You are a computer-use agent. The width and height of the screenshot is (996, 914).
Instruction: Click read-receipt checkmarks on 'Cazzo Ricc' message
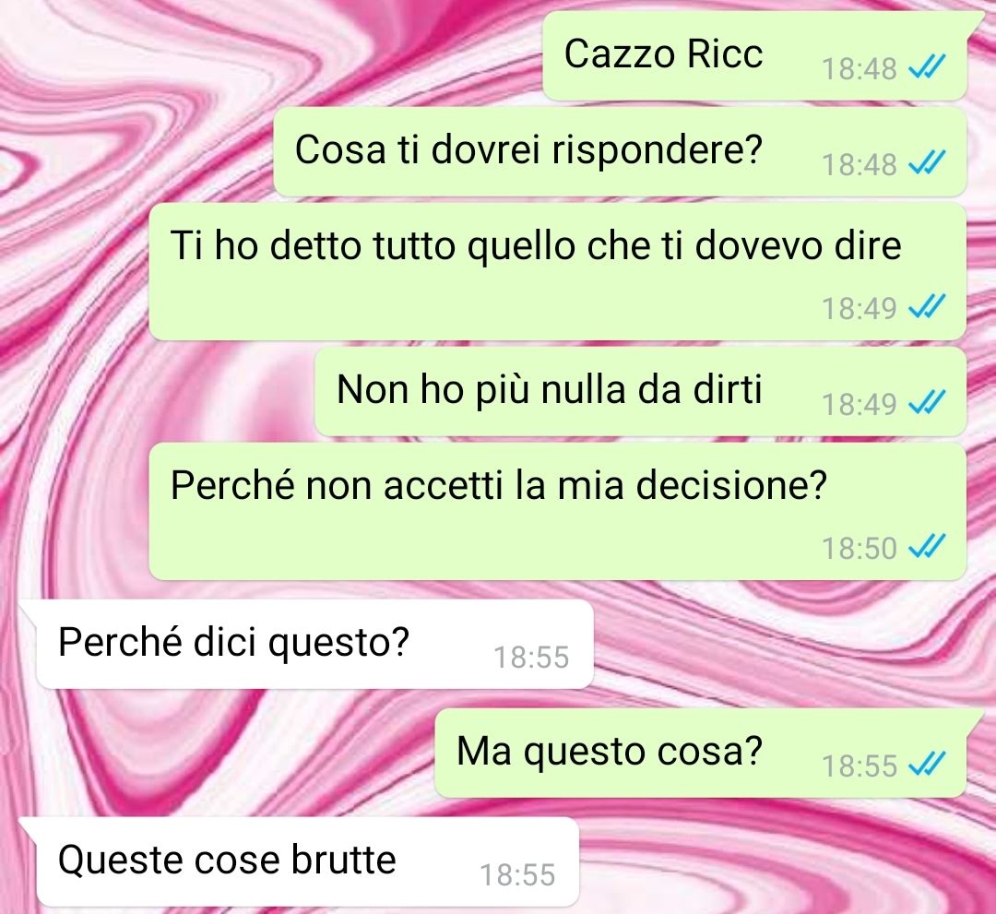pos(927,66)
